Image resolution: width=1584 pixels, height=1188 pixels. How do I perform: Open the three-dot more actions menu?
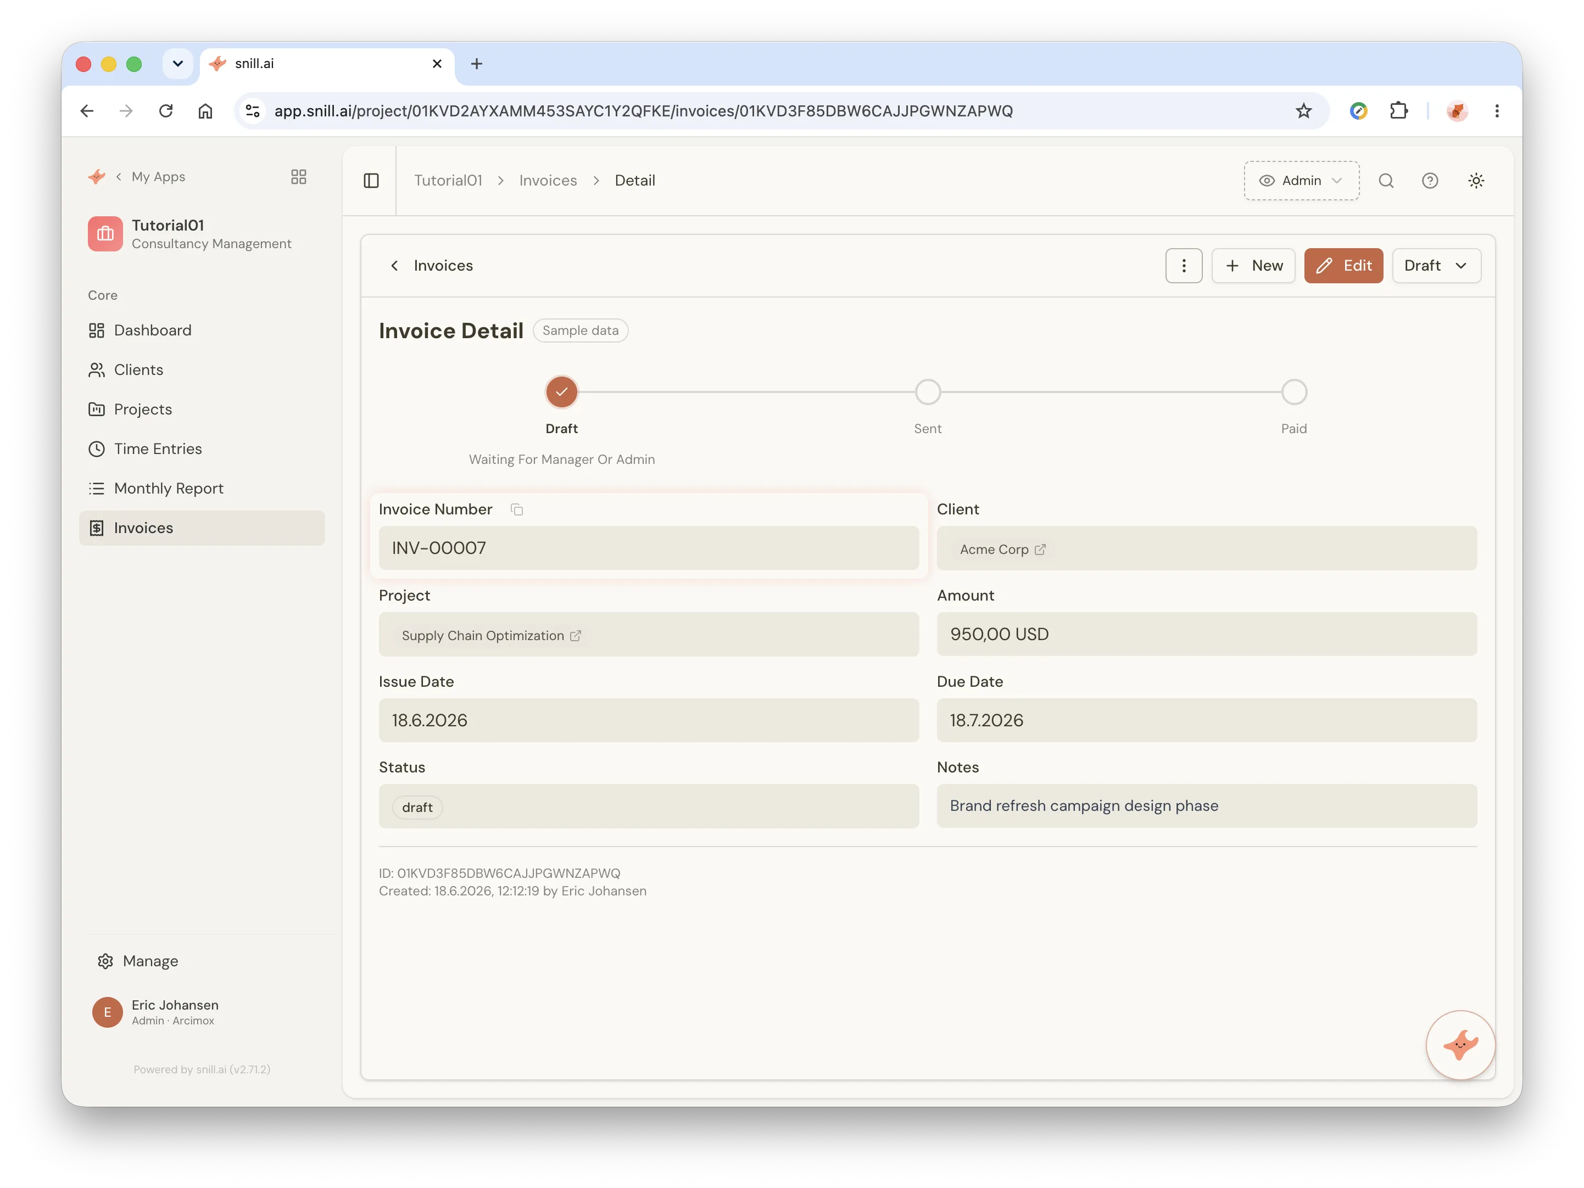click(x=1184, y=266)
